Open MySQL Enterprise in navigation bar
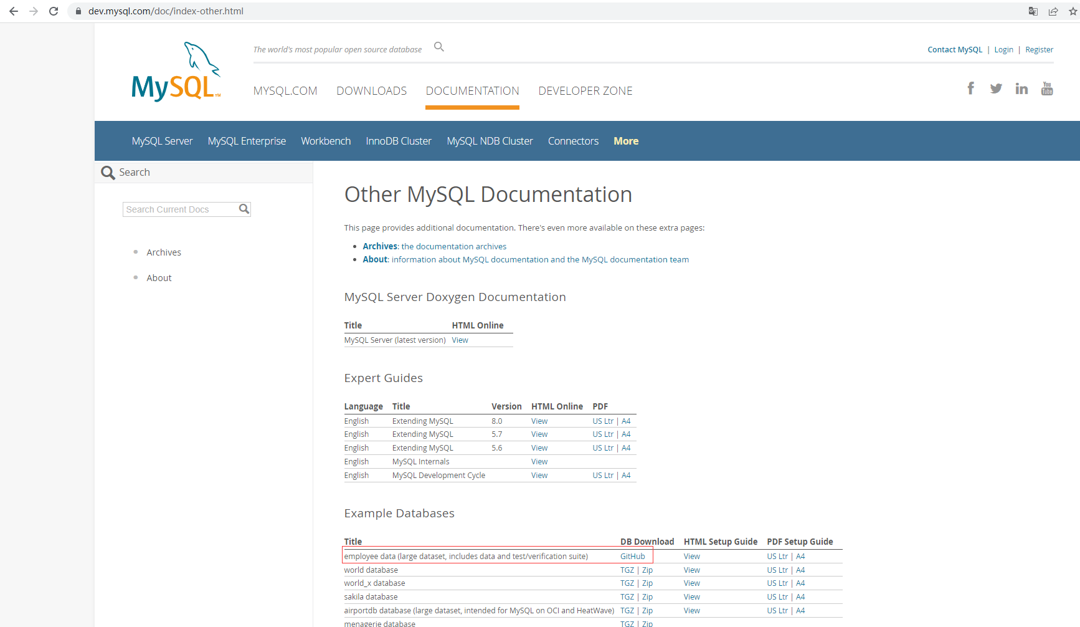 (x=247, y=141)
